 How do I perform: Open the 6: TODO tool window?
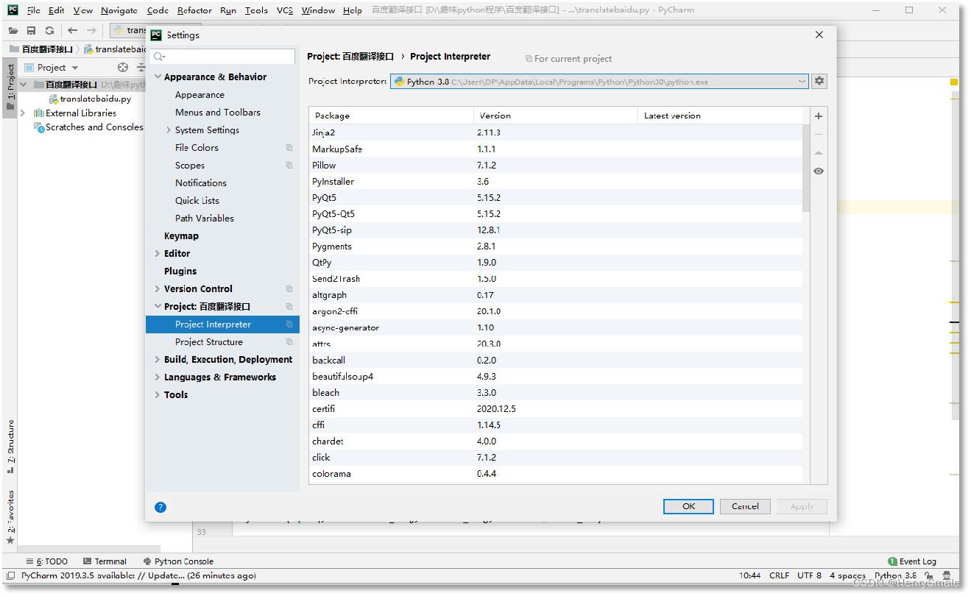[x=47, y=561]
